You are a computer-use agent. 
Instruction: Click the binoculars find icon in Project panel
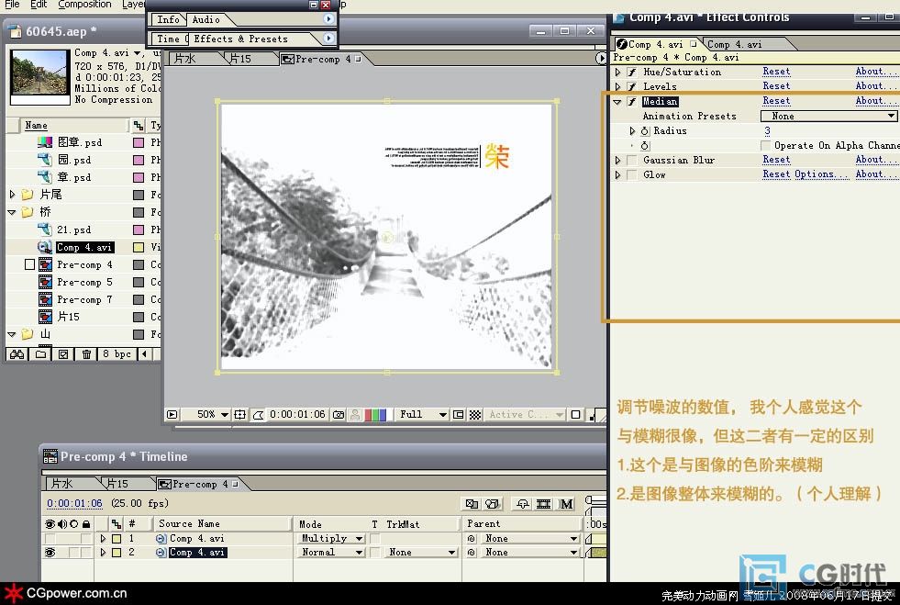point(17,354)
